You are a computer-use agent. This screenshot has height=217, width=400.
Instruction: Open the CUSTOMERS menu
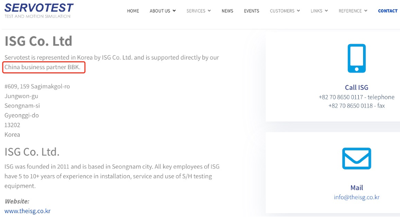282,11
